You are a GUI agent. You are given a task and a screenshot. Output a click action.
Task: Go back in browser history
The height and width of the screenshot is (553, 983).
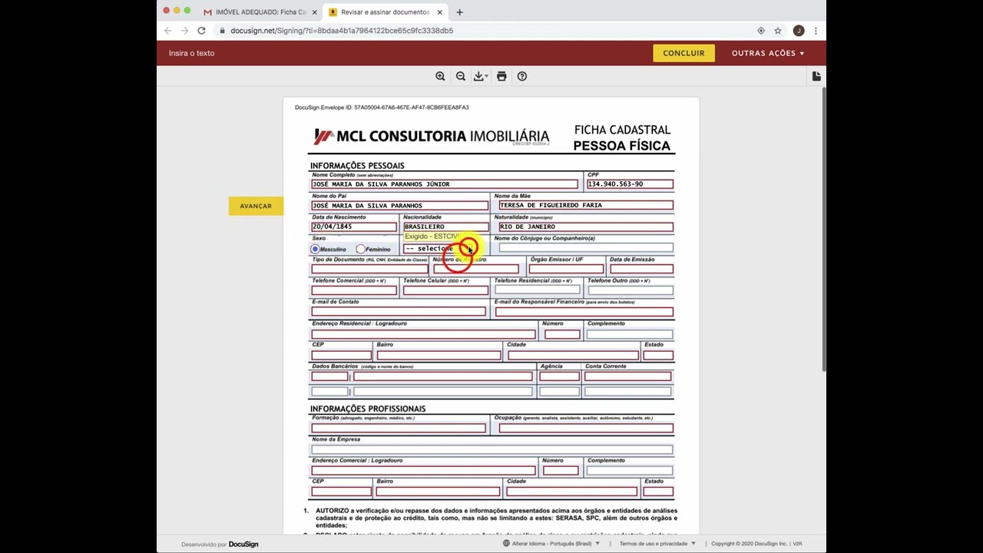168,31
